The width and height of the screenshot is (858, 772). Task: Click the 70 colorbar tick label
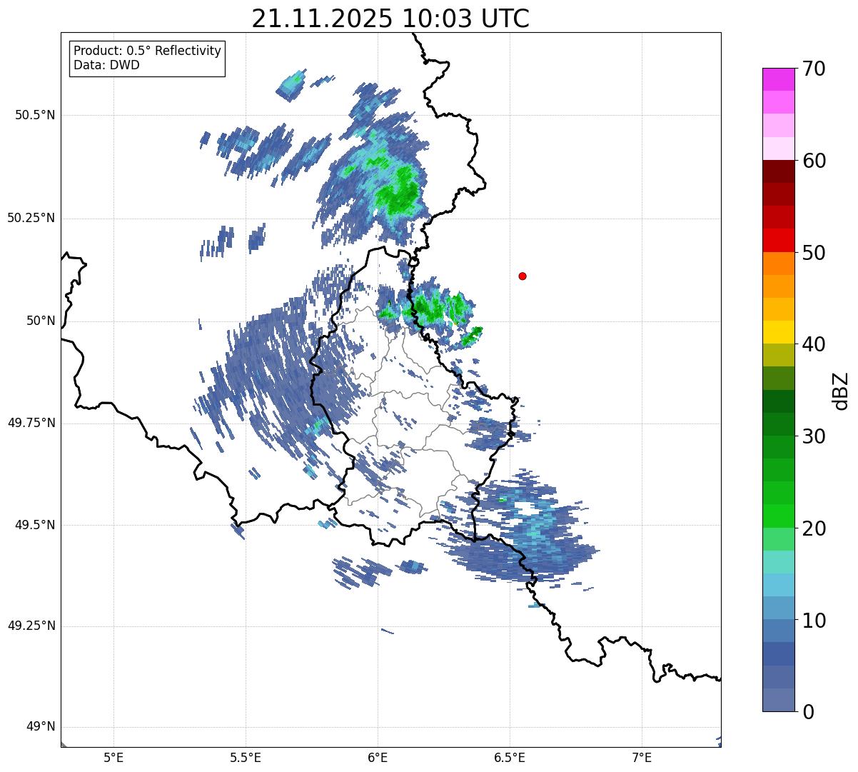(x=814, y=69)
